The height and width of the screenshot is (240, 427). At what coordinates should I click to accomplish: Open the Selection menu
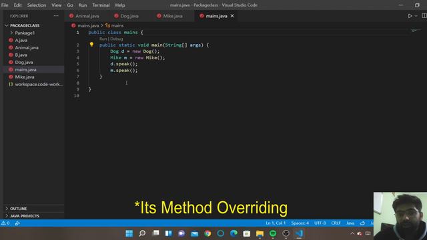pos(37,5)
